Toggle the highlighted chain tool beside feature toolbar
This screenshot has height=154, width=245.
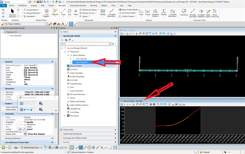pyautogui.click(x=71, y=24)
